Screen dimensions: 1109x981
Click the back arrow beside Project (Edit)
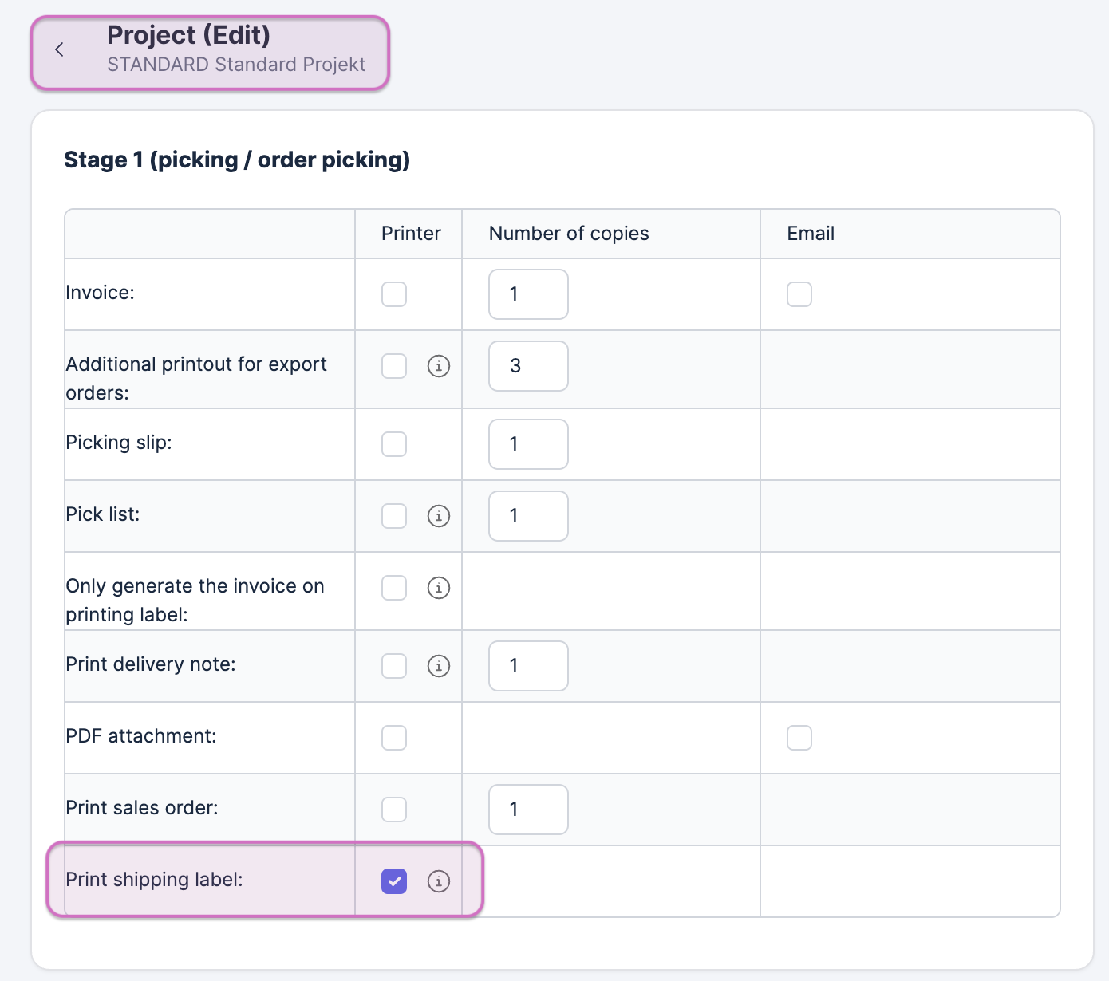pos(59,49)
